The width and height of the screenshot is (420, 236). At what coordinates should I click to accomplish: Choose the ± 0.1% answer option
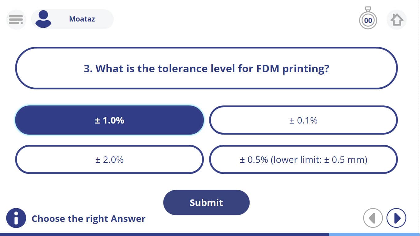pyautogui.click(x=303, y=120)
